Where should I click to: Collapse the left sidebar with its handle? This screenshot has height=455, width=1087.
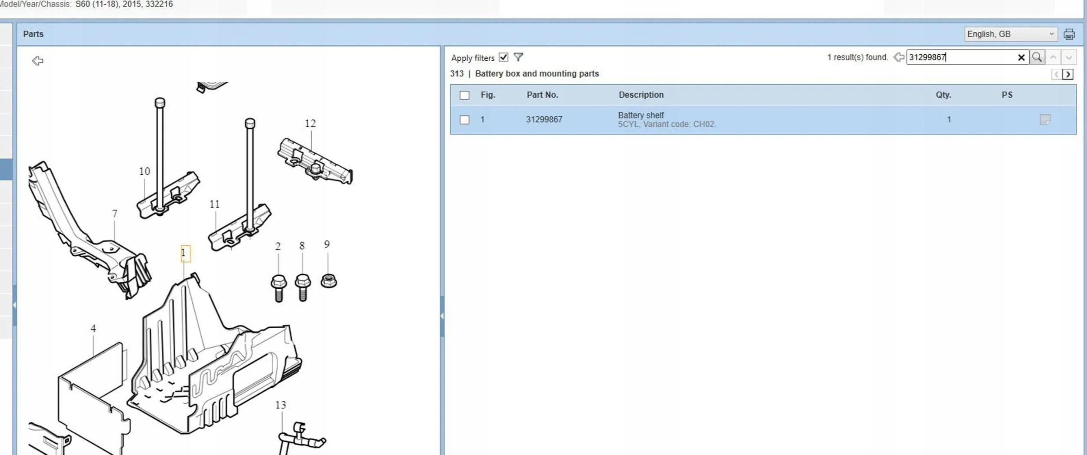point(14,305)
